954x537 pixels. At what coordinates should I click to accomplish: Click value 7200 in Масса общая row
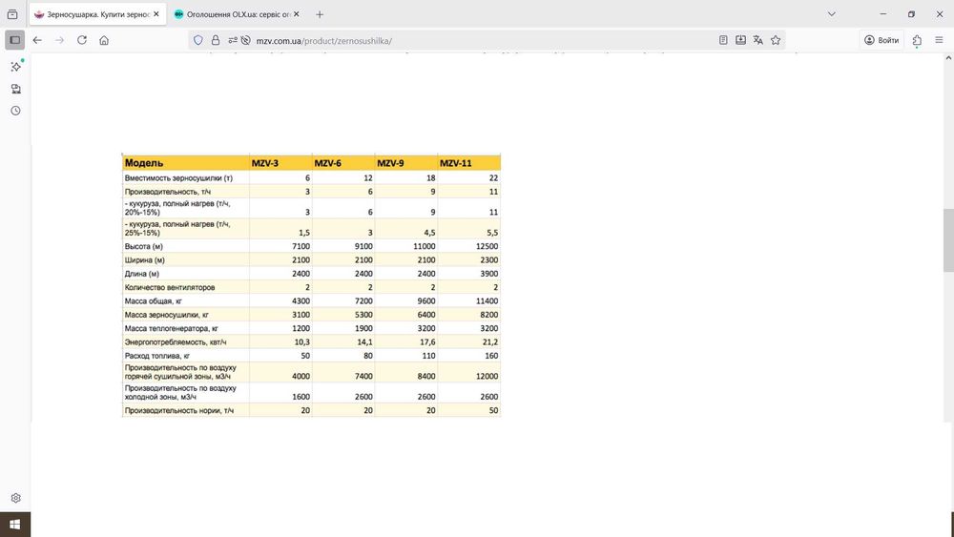coord(363,301)
